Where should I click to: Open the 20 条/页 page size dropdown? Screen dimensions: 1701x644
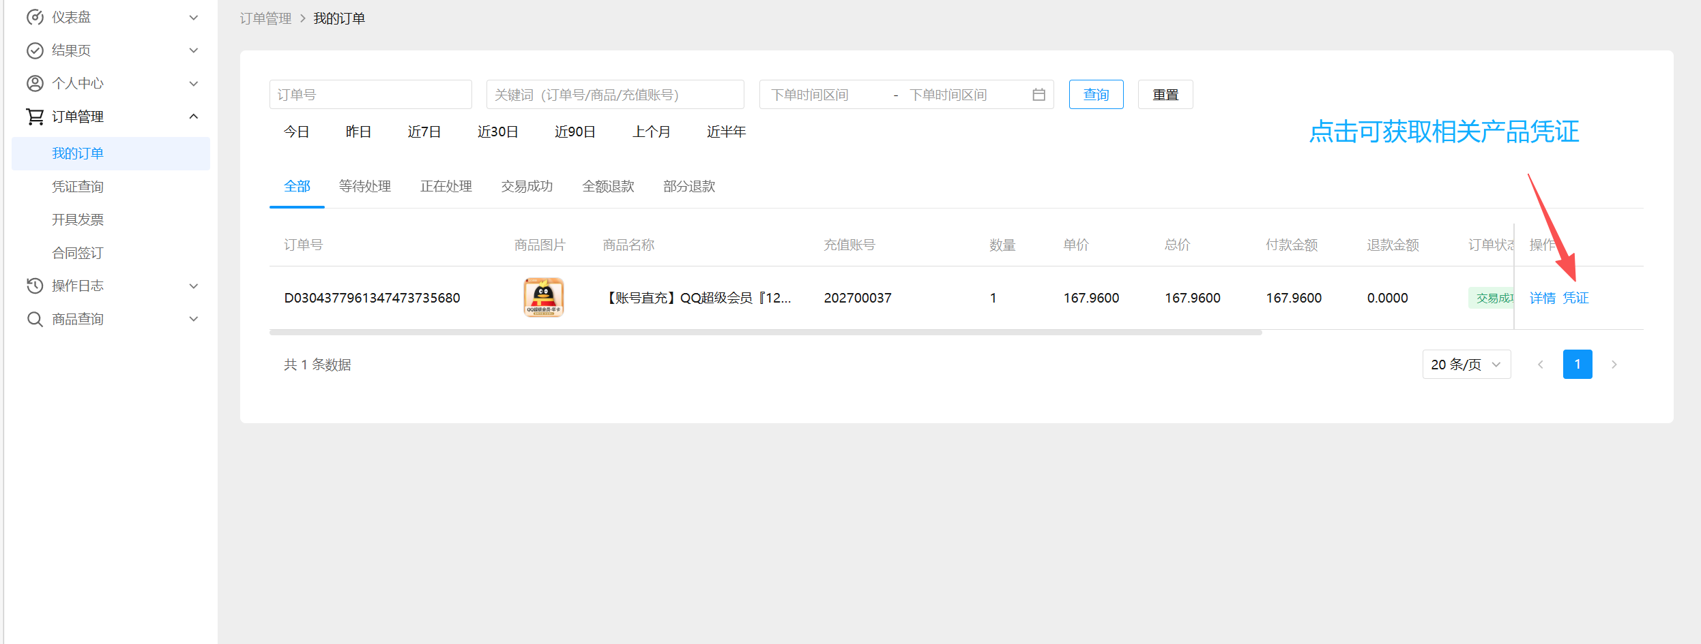[x=1466, y=365]
